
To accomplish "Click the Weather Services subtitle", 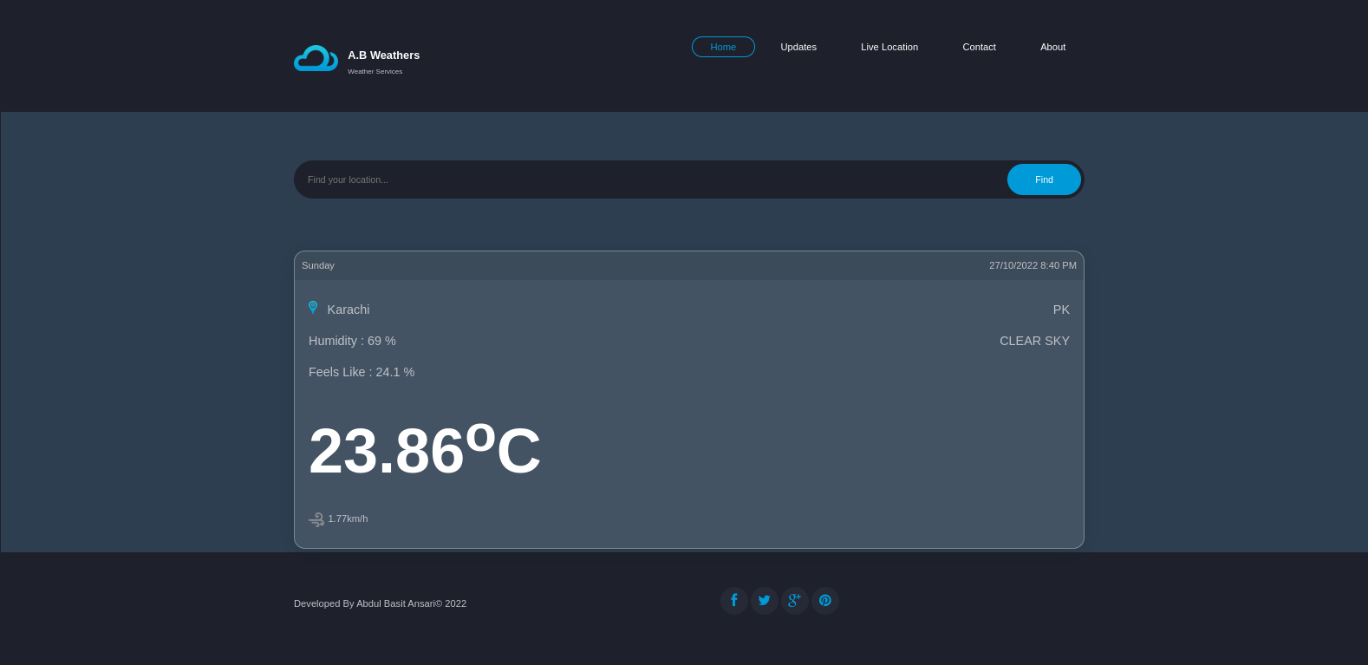I will (375, 72).
